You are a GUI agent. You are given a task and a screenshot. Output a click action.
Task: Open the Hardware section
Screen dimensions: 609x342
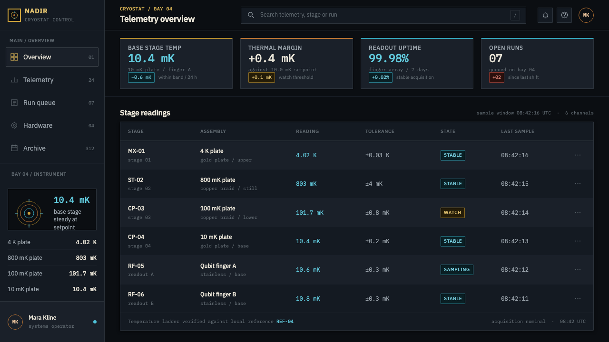(x=52, y=125)
